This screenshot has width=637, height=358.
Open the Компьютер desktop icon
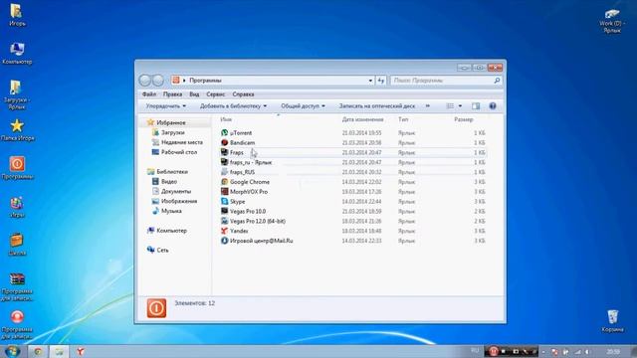(17, 53)
